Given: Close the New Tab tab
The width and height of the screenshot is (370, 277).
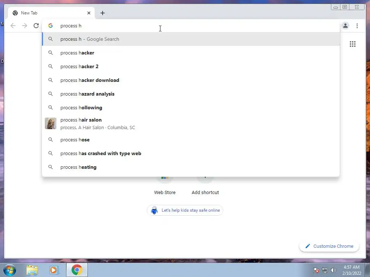Looking at the screenshot, I should (89, 13).
